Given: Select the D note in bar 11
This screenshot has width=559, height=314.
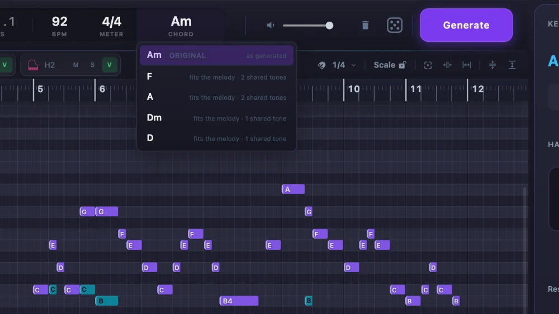Looking at the screenshot, I should (x=433, y=267).
